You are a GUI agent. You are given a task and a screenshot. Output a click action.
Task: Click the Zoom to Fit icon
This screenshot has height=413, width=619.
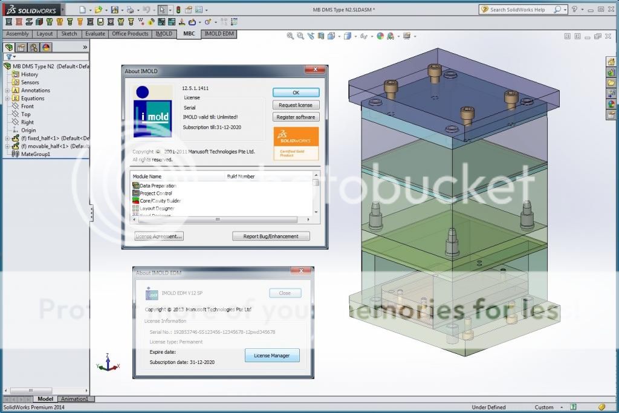291,36
